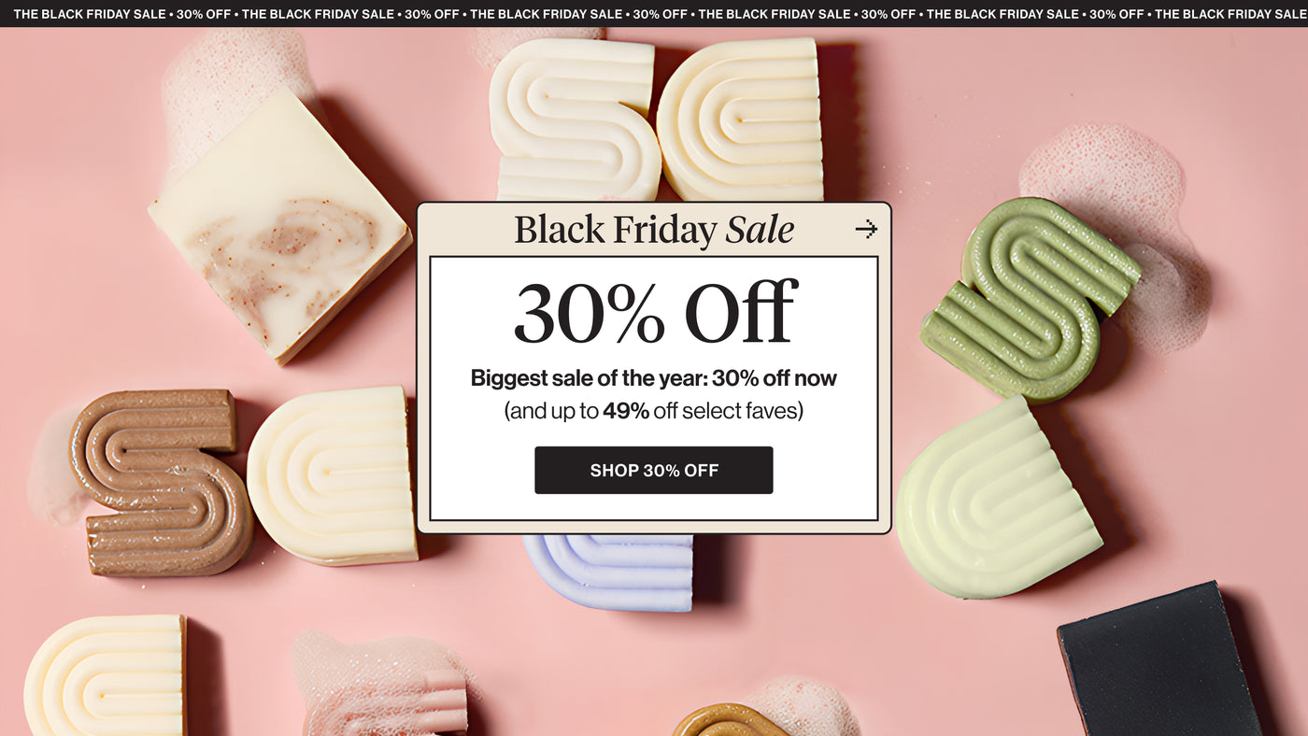Viewport: 1308px width, 736px height.
Task: Select the Biggest sale of the year text
Action: pos(654,378)
